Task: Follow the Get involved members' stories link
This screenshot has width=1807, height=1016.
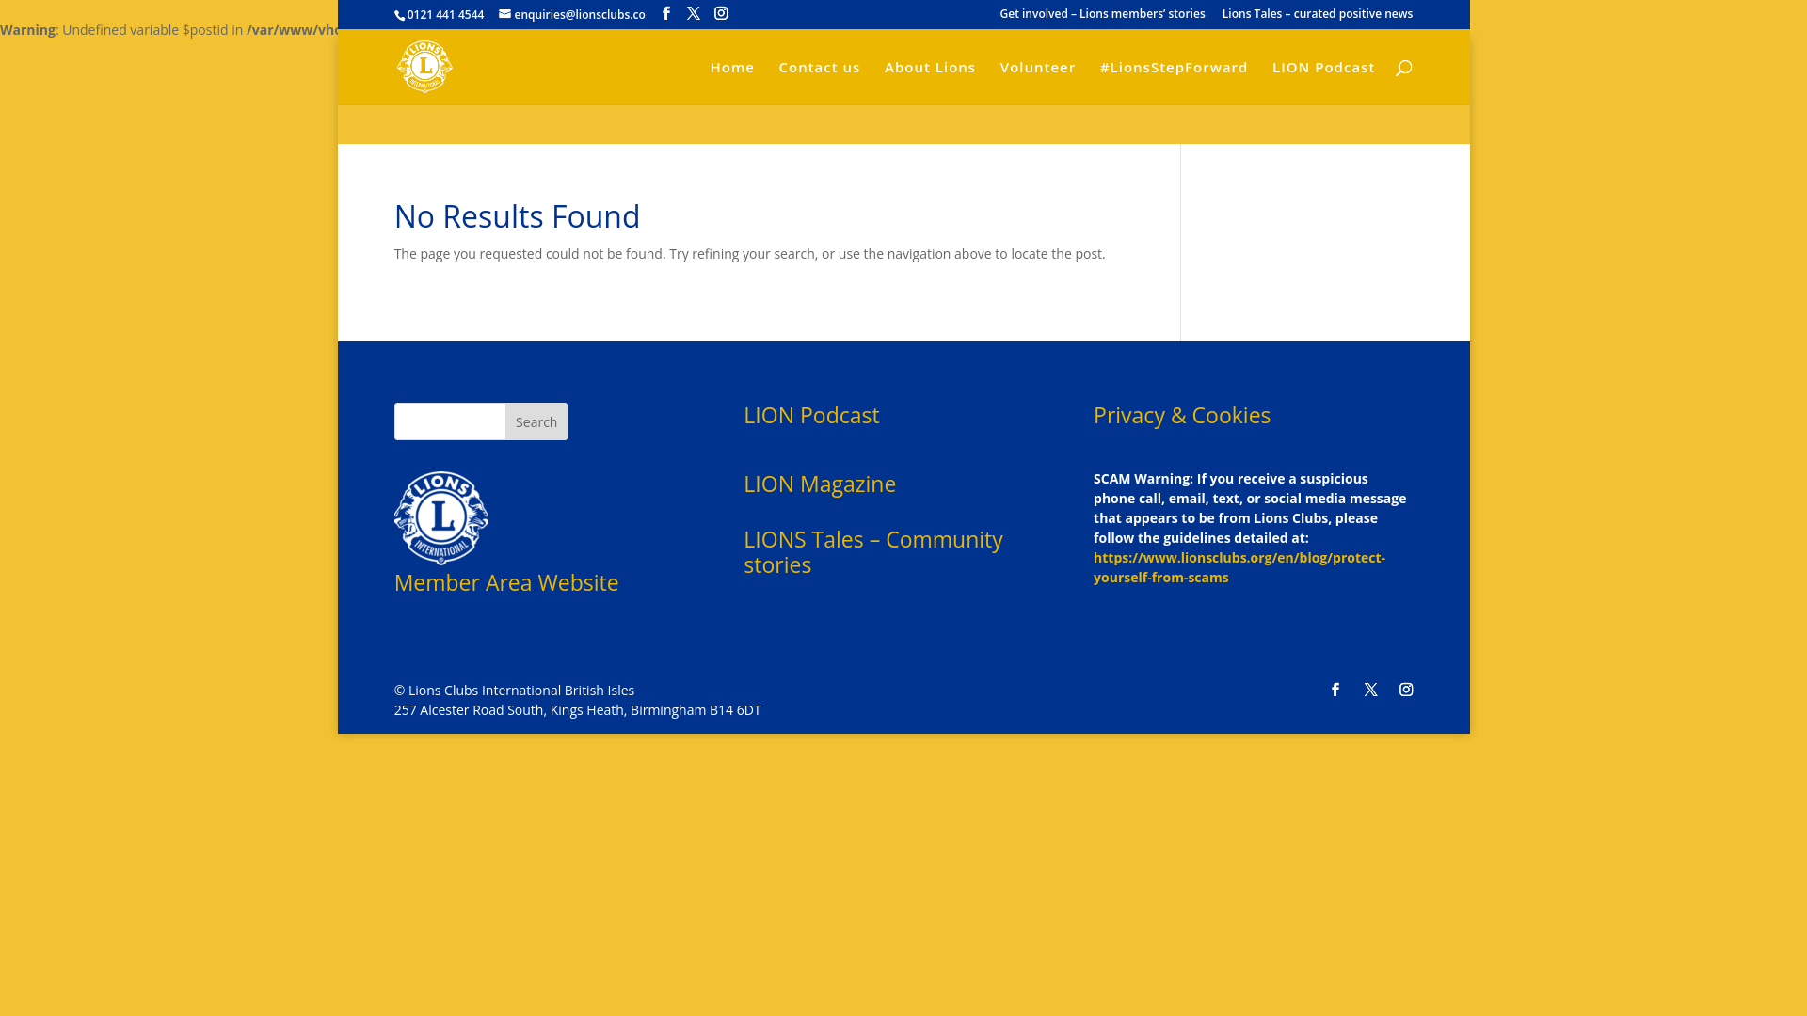Action: [x=1102, y=14]
